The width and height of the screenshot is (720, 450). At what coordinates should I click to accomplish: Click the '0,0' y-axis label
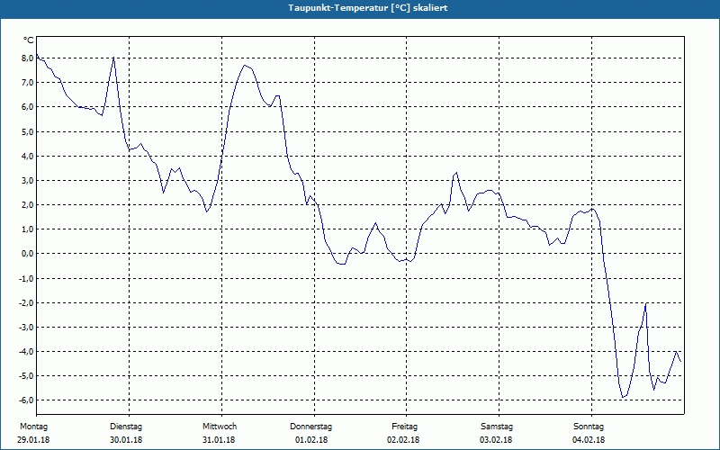click(x=26, y=254)
